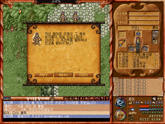Click the 좋아 label field
Screen dimensions: 165x124
click(x=148, y=28)
